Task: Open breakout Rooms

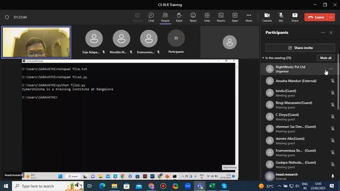Action: click(221, 18)
